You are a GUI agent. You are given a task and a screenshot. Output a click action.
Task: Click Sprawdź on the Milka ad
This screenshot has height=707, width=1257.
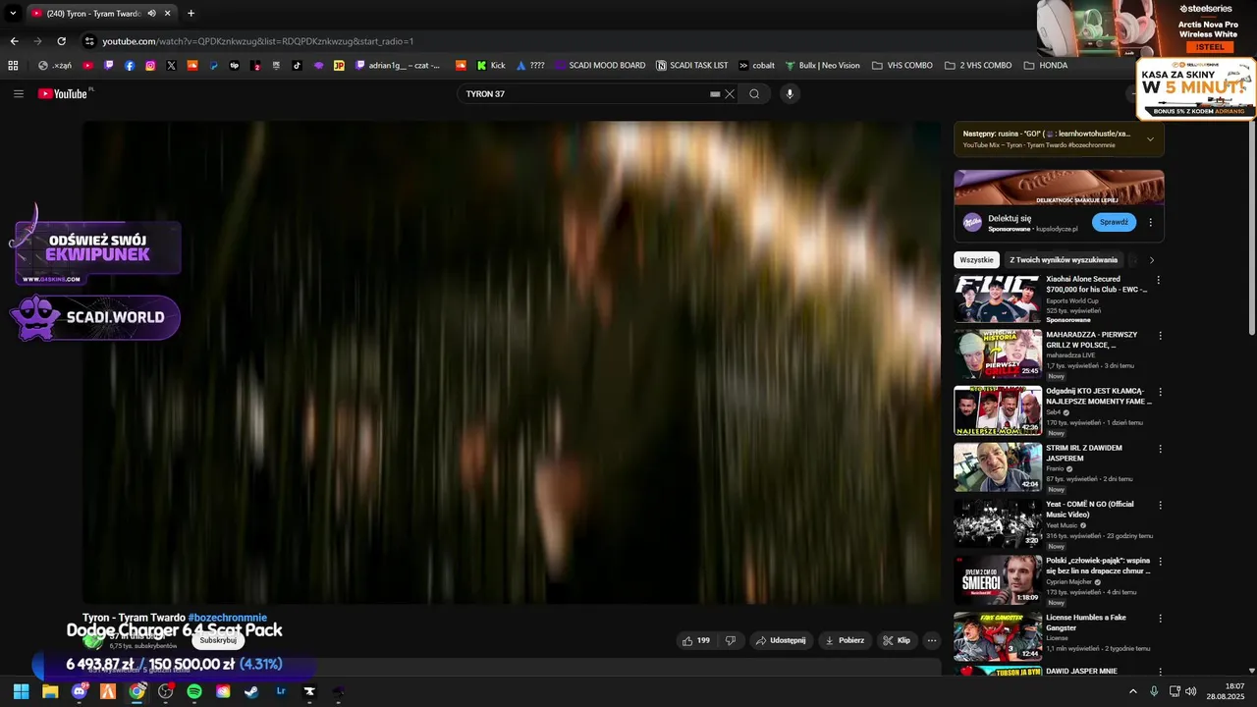coord(1114,222)
